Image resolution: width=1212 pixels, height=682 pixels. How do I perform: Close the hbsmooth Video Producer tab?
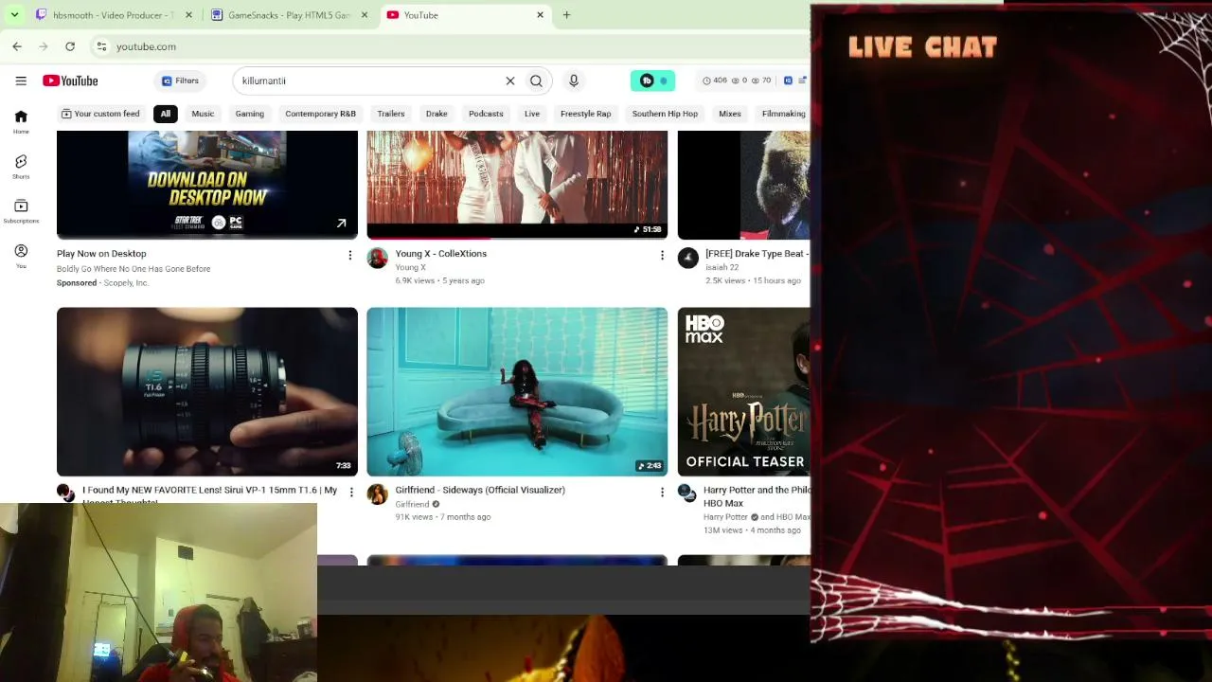click(x=189, y=15)
